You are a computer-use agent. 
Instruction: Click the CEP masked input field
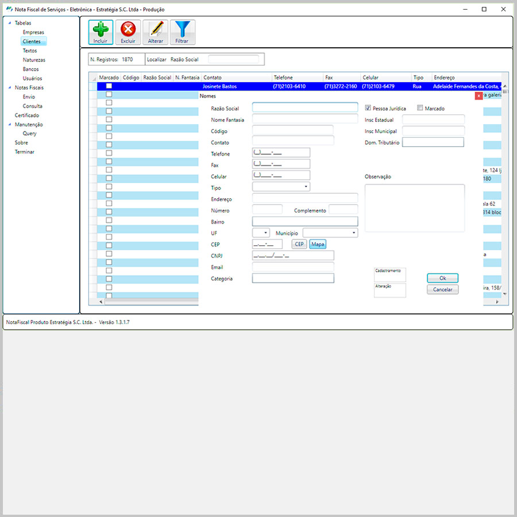pyautogui.click(x=267, y=244)
